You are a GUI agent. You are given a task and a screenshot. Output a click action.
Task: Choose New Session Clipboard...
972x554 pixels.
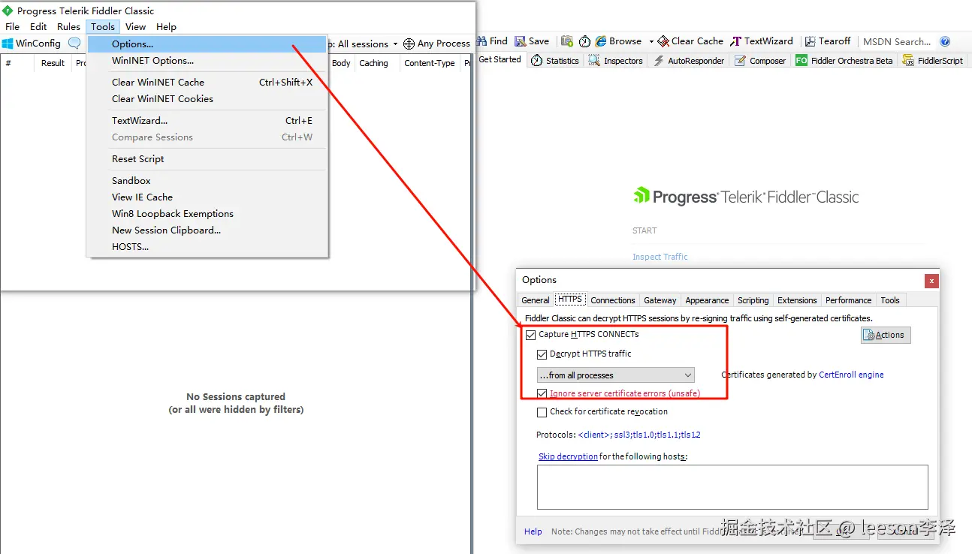point(207,230)
